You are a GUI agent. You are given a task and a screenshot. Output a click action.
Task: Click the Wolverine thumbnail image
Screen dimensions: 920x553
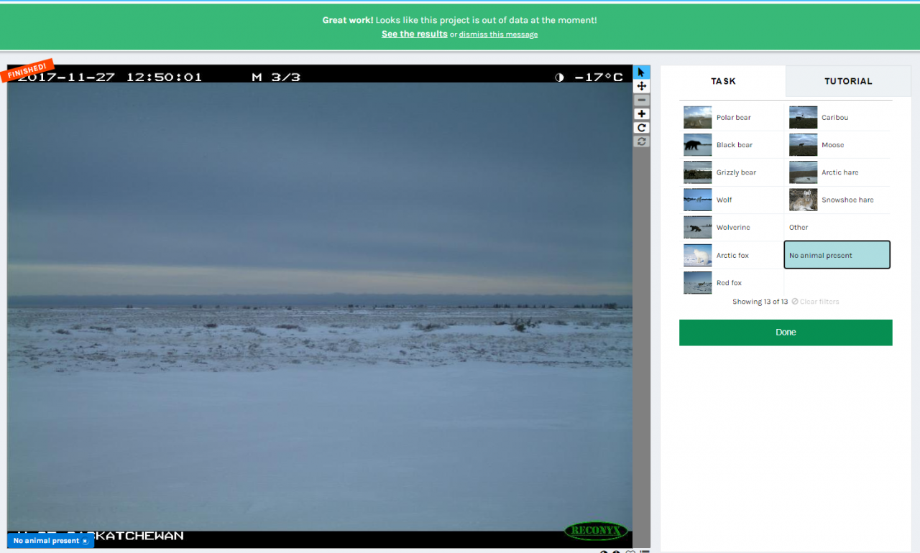[x=697, y=227]
